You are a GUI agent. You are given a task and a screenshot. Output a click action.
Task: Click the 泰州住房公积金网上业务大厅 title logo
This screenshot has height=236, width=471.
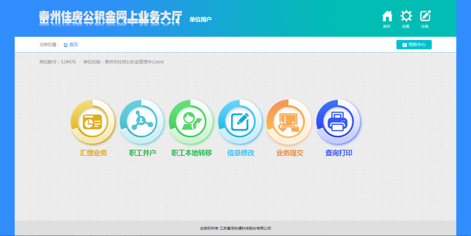pyautogui.click(x=110, y=17)
